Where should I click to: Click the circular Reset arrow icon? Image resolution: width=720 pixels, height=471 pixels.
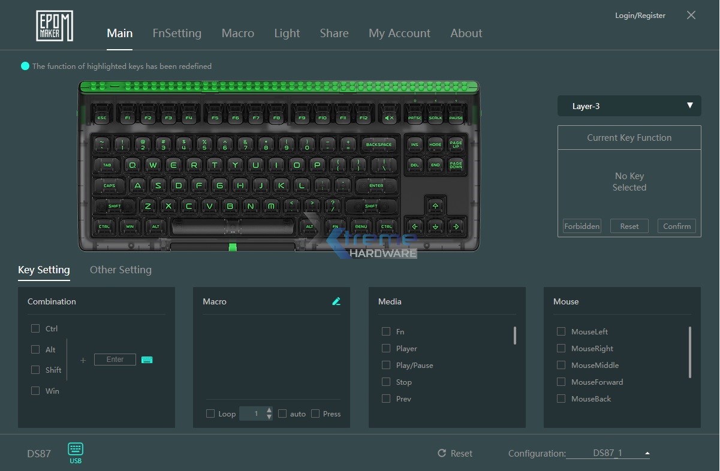click(444, 453)
